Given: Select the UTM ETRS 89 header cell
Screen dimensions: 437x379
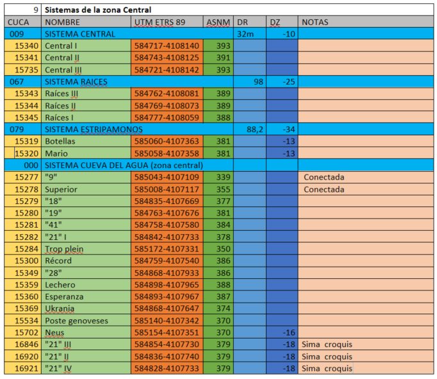Looking at the screenshot, I should pos(167,22).
